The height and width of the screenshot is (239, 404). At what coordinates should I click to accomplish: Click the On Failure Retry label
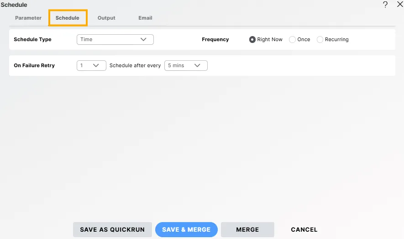click(34, 65)
